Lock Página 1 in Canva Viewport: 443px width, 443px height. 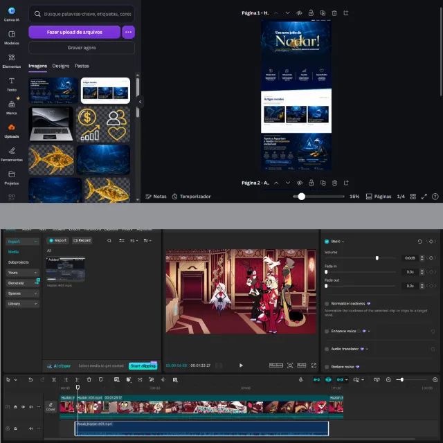(311, 13)
